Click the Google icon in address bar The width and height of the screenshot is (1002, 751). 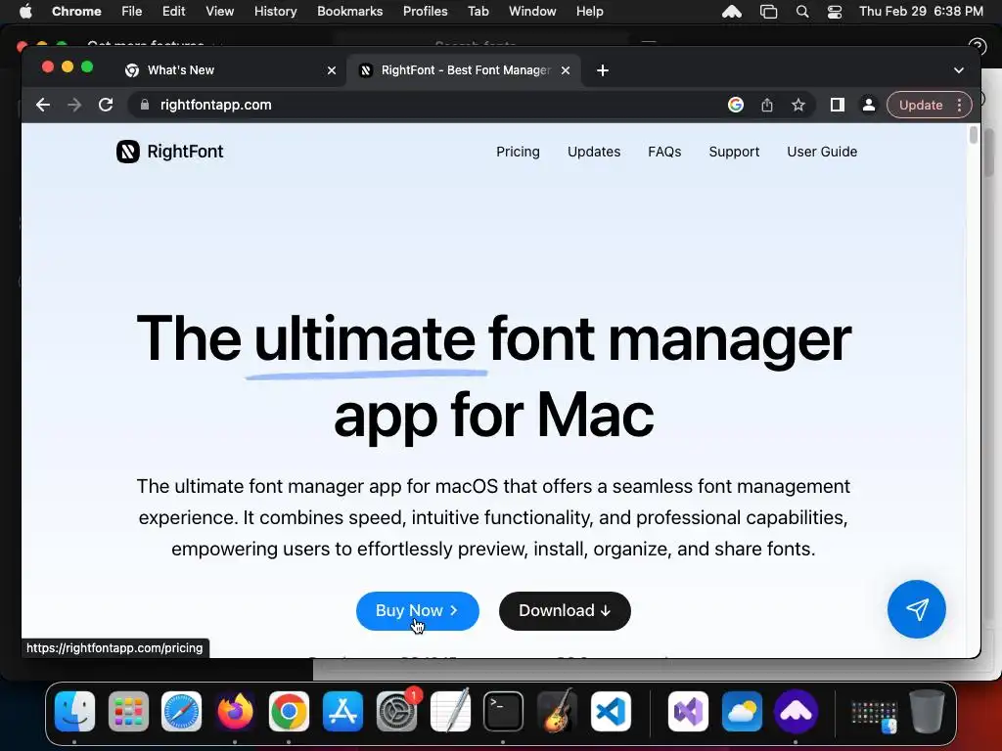click(x=736, y=105)
